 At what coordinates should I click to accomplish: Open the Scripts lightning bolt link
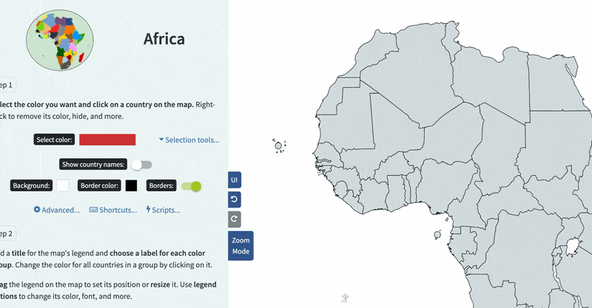(163, 210)
